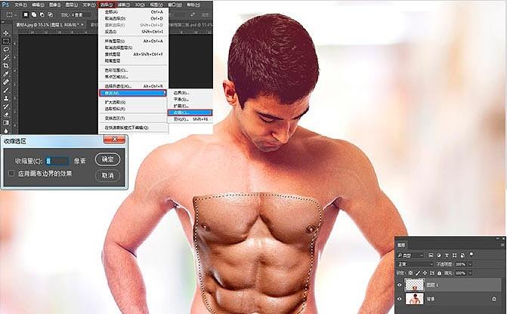Select the Gradient tool
Screen dimensions: 507x314
[6, 122]
